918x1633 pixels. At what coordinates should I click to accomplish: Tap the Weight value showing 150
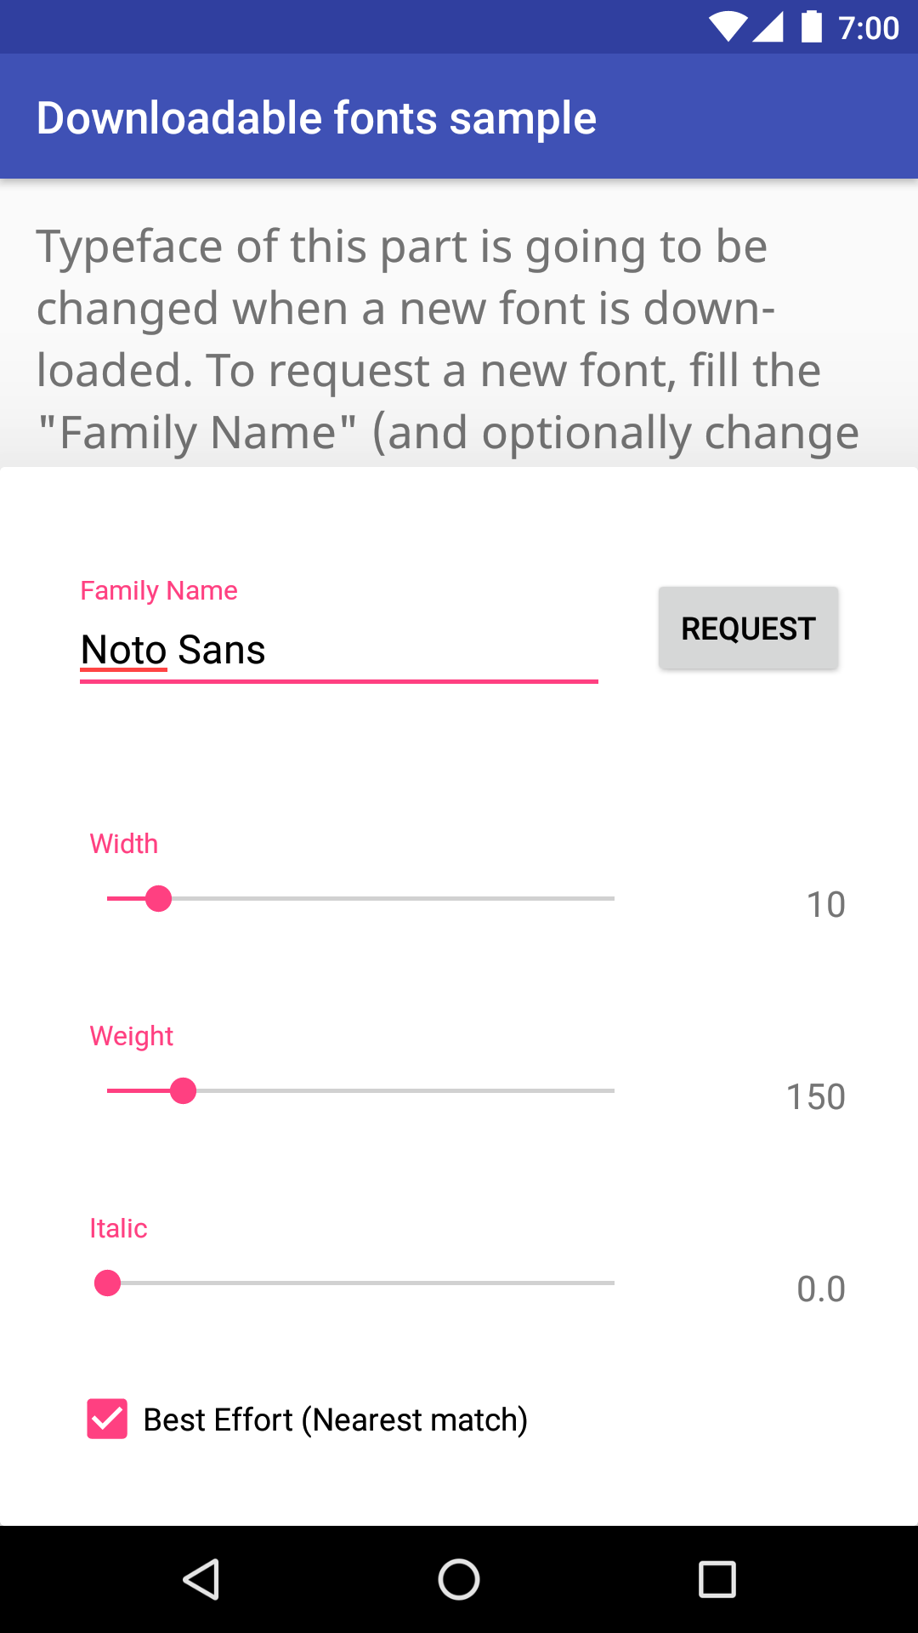tap(815, 1096)
